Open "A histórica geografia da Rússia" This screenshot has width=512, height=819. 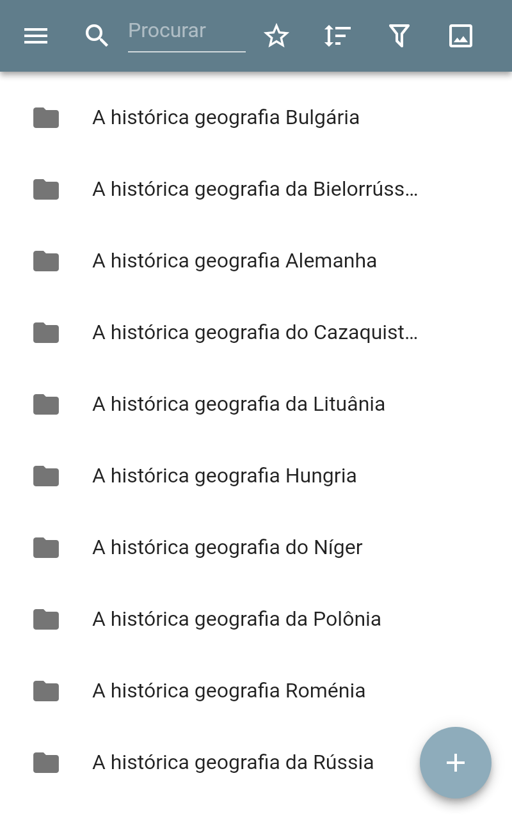click(x=233, y=763)
